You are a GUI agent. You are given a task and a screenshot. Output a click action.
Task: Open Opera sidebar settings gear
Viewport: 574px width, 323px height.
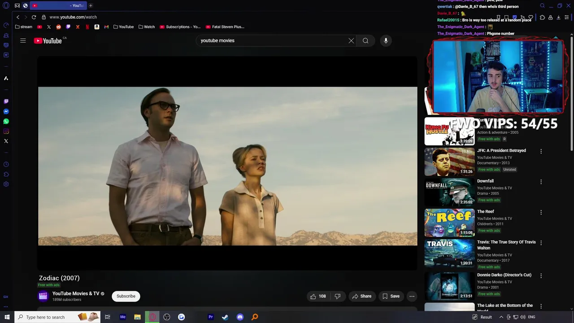coord(6,184)
